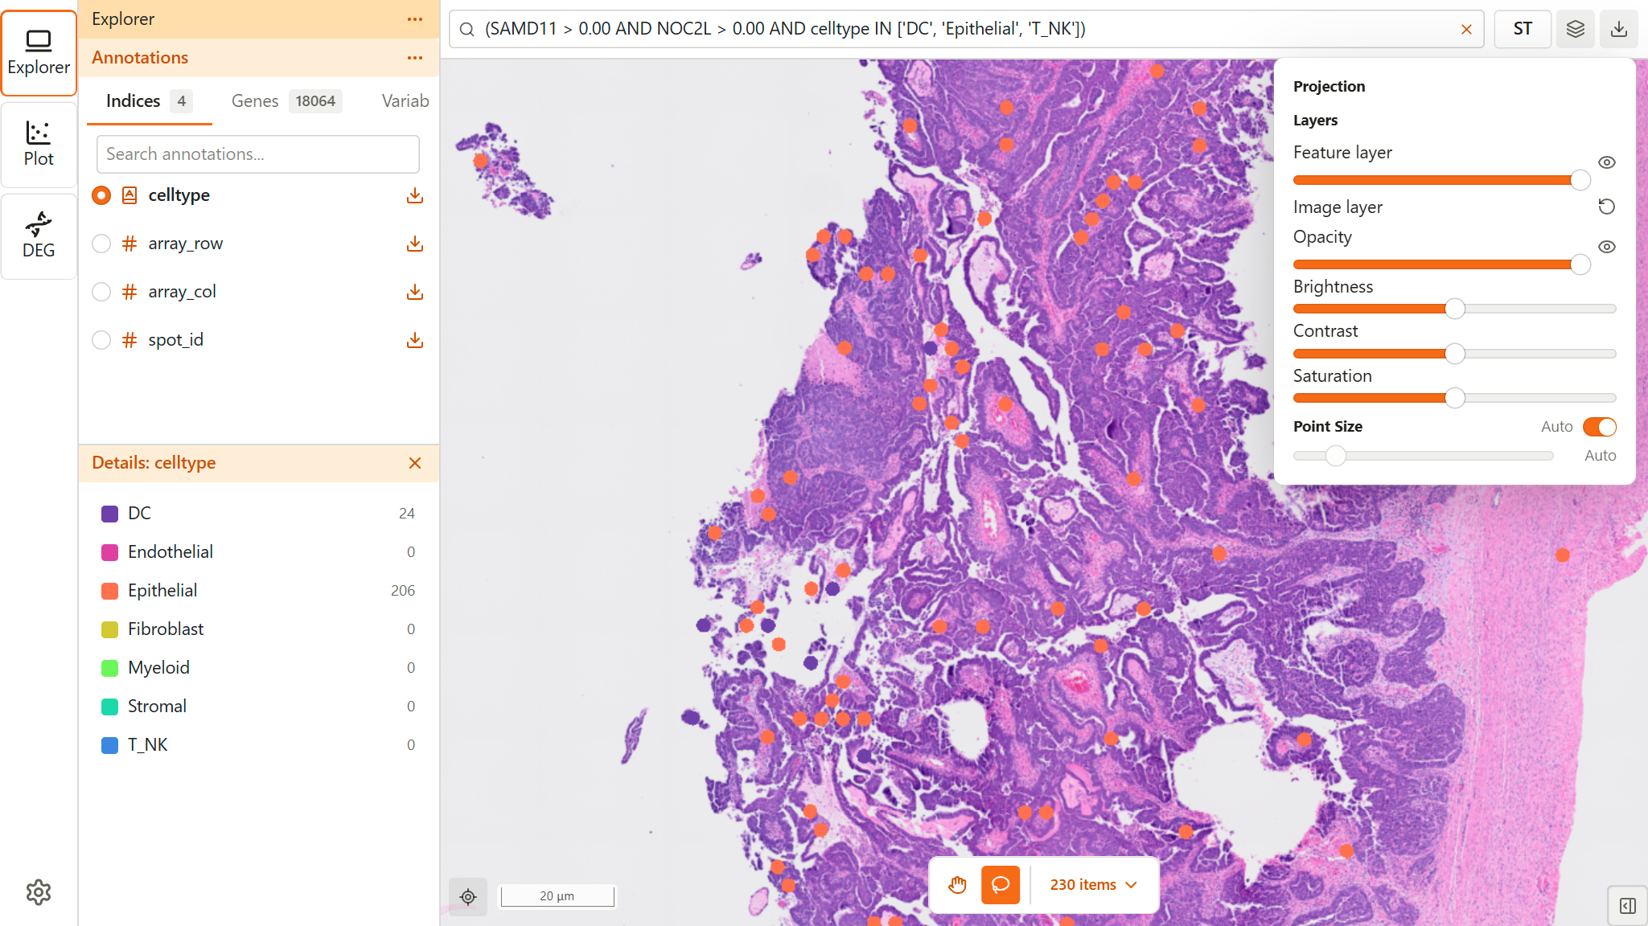The width and height of the screenshot is (1648, 926).
Task: Open the layers settings icon
Action: [1575, 29]
